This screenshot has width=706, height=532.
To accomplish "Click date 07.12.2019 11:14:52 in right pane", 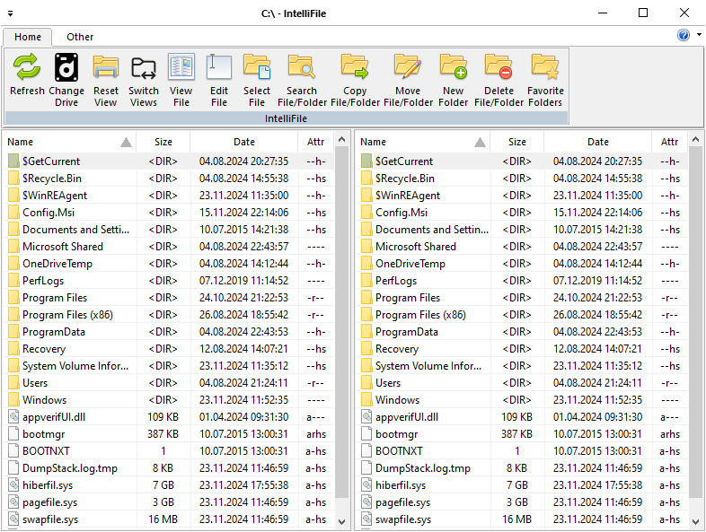I will [597, 281].
